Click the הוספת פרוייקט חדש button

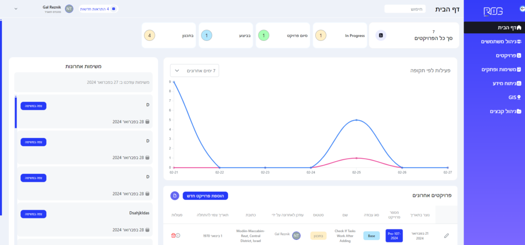click(205, 196)
